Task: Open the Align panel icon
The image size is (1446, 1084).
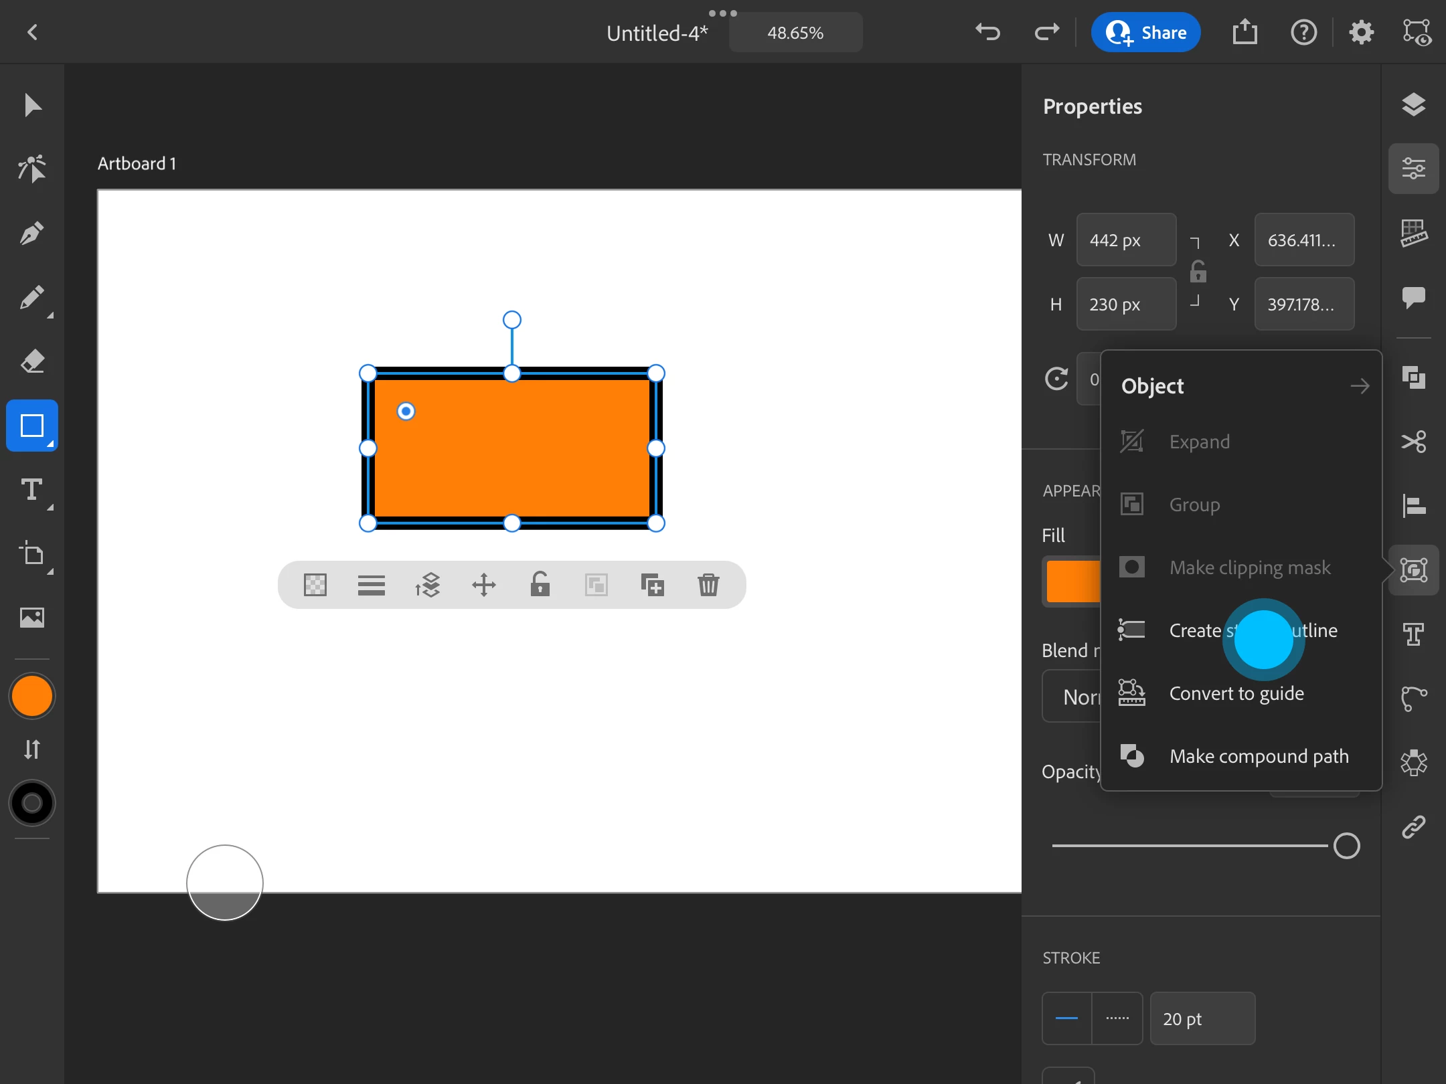Action: click(x=1413, y=505)
